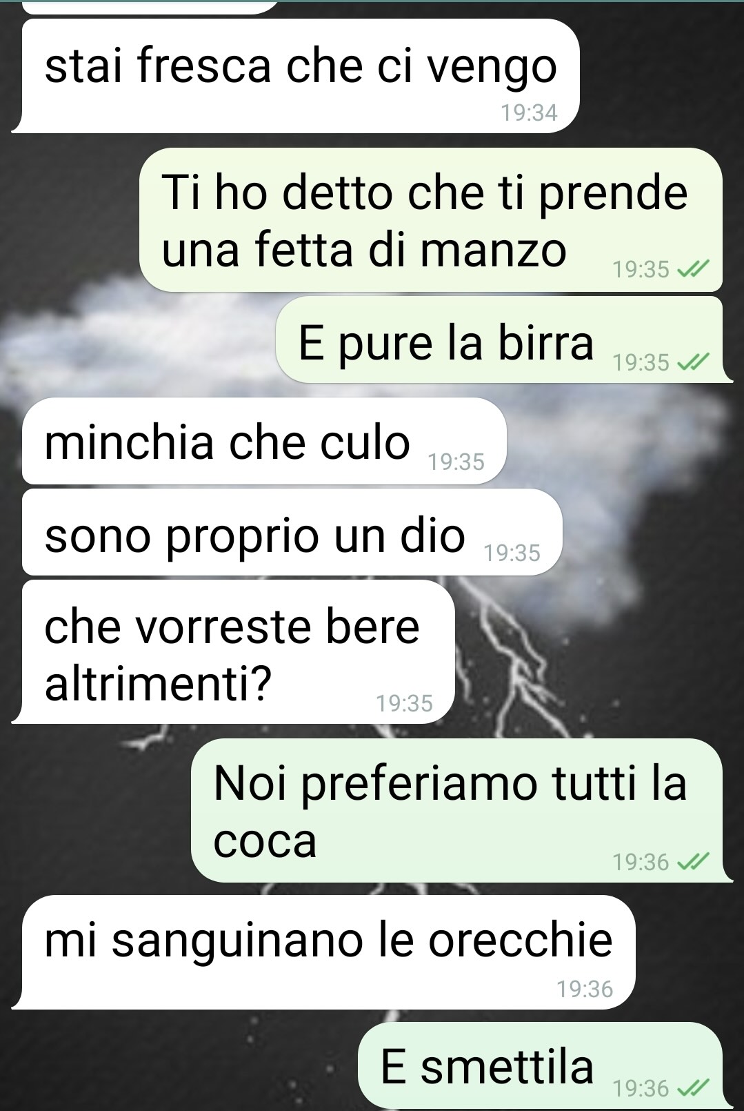The width and height of the screenshot is (744, 1111).
Task: Click the double-check icon beside 'coca'
Action: (x=693, y=861)
